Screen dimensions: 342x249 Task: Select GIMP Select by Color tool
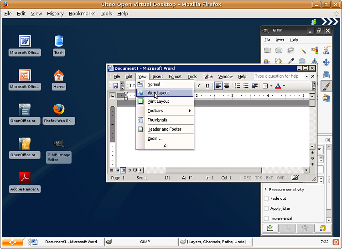point(315,51)
